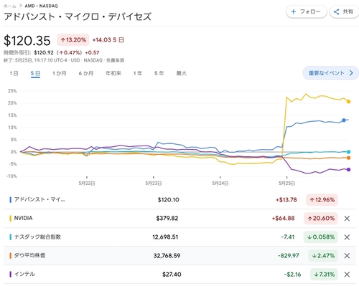Click the $27.40 Intel price
The image size is (359, 286).
172,275
